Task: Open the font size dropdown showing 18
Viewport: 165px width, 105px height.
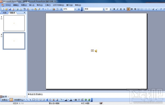Action: click(111, 9)
